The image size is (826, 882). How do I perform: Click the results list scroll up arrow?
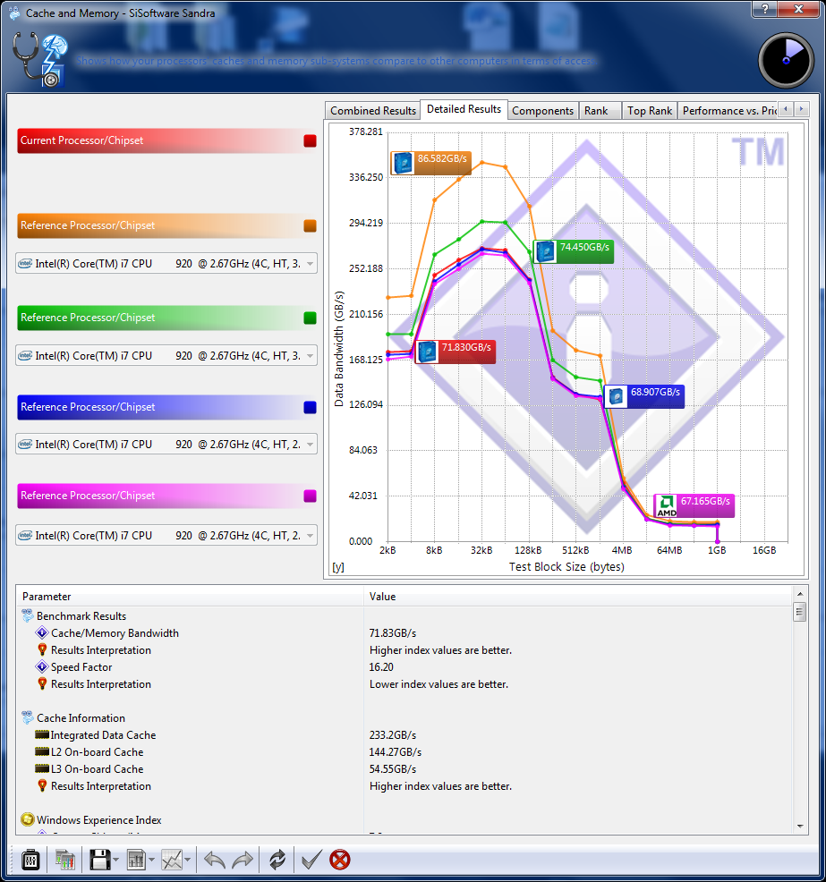pos(800,594)
